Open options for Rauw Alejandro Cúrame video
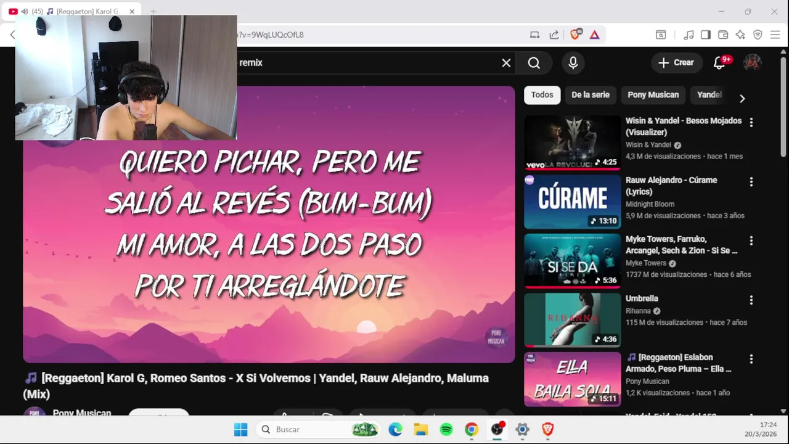 click(751, 182)
